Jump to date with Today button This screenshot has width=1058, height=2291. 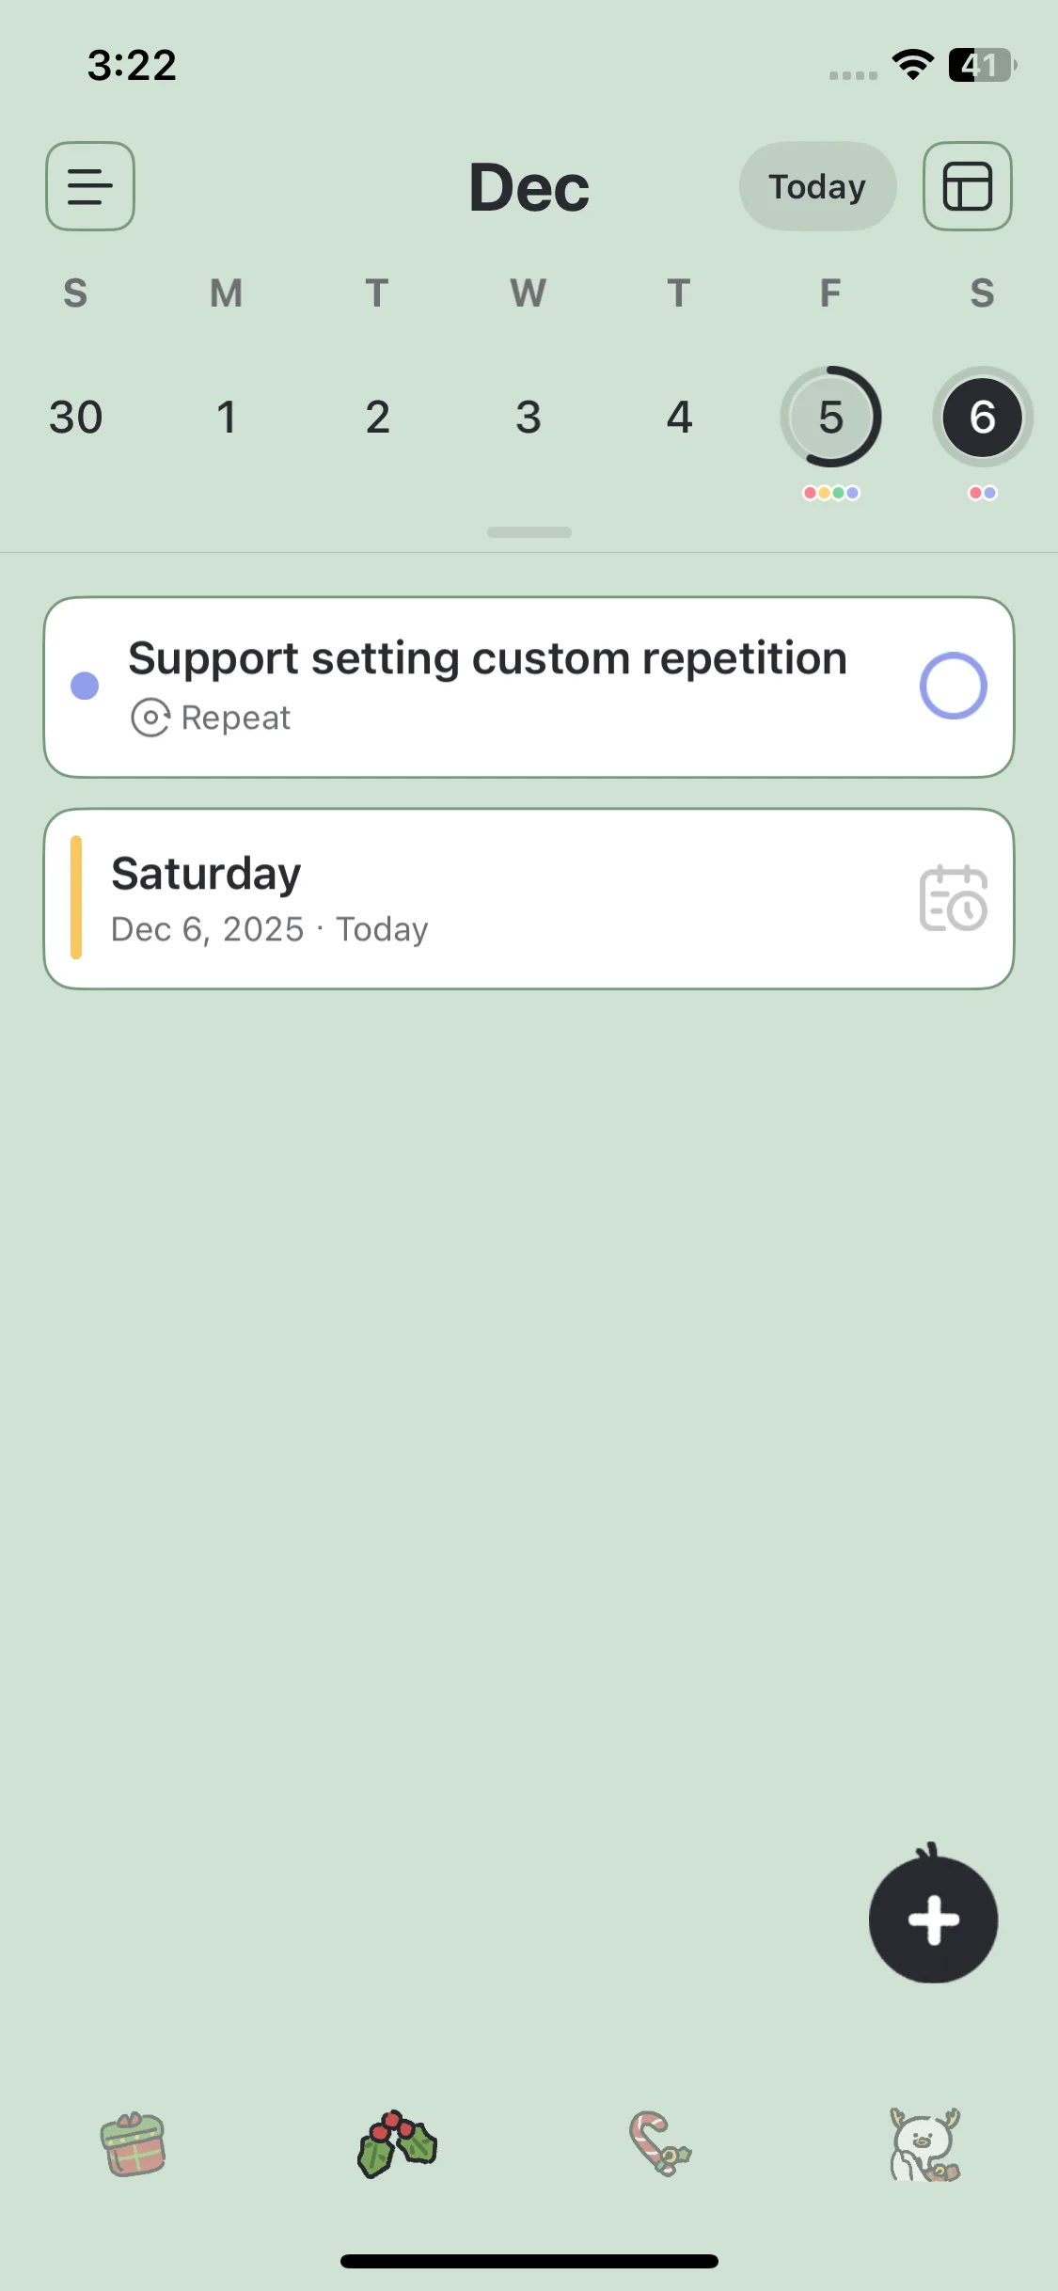pos(817,186)
